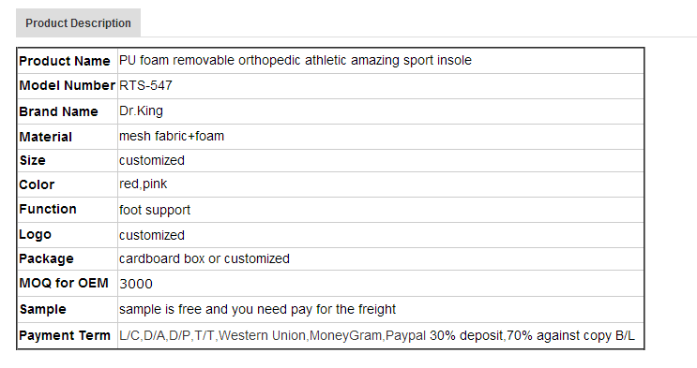This screenshot has width=697, height=368.
Task: Select the mesh fabric+foam material value
Action: pos(172,136)
